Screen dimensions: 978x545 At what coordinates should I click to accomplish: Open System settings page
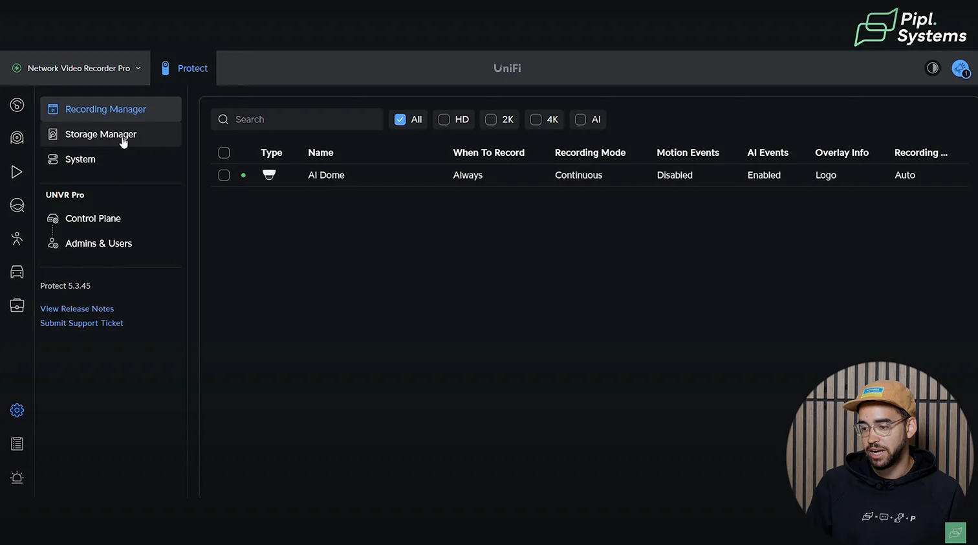[111, 159]
